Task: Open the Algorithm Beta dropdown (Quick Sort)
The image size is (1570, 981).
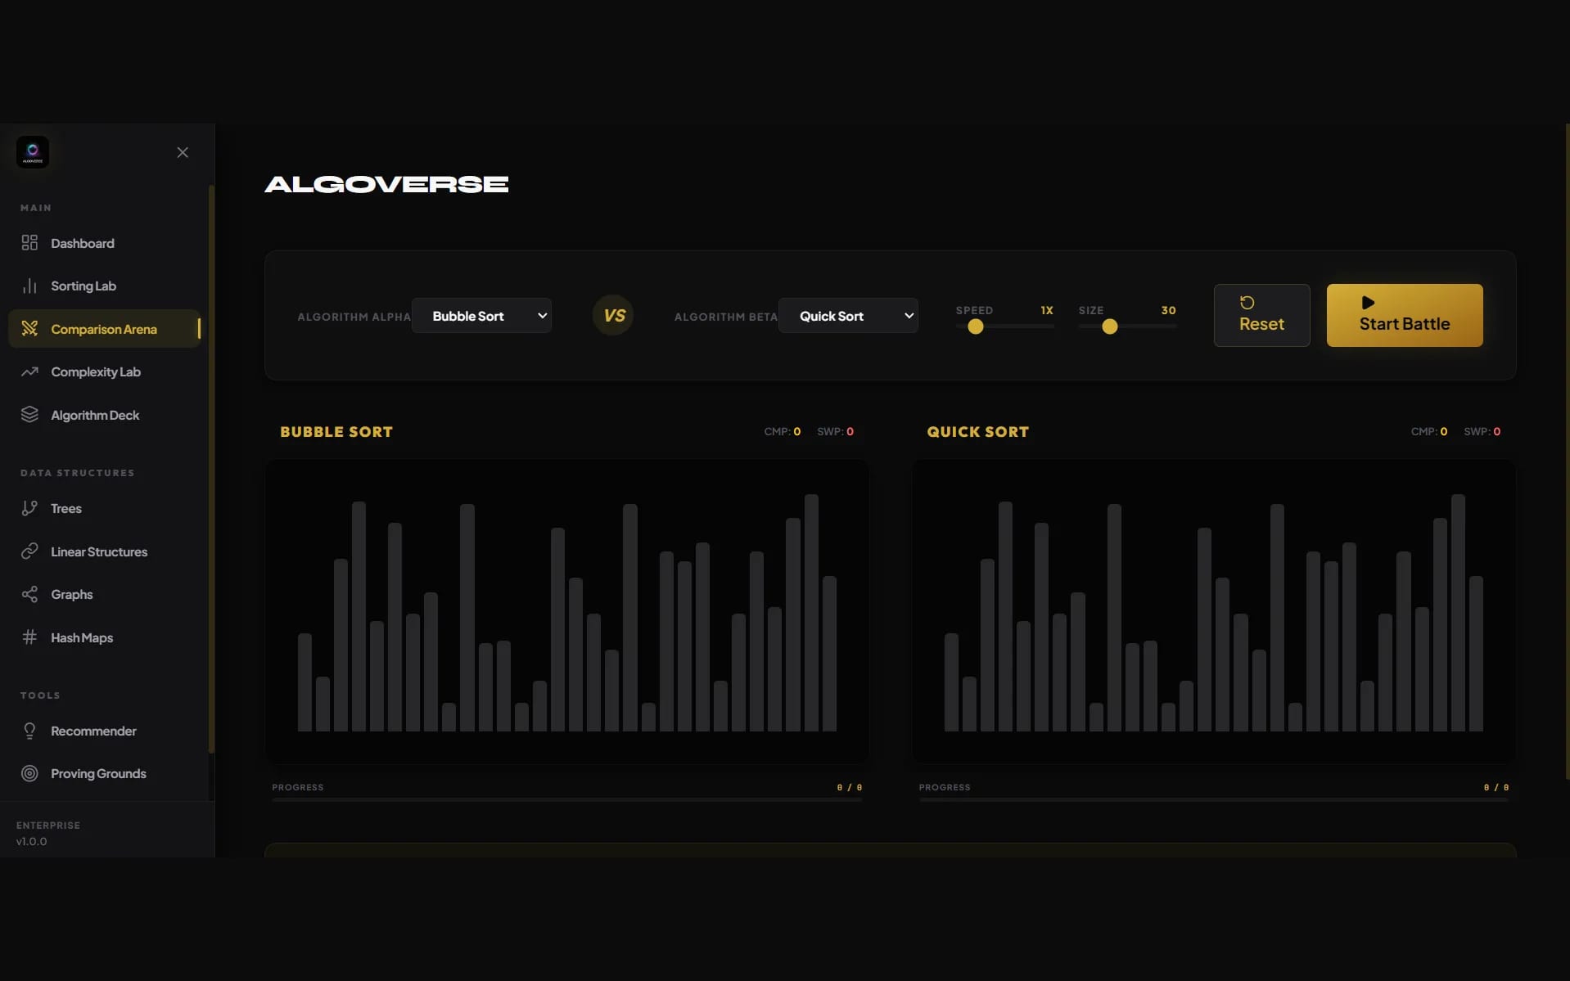Action: (x=848, y=316)
